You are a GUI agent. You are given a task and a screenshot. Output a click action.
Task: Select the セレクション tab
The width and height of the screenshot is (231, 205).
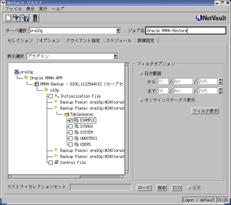coord(21,40)
